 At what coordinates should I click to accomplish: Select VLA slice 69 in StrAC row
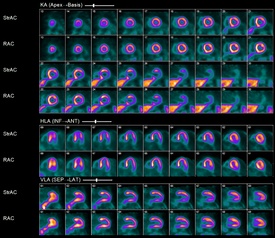point(260,196)
